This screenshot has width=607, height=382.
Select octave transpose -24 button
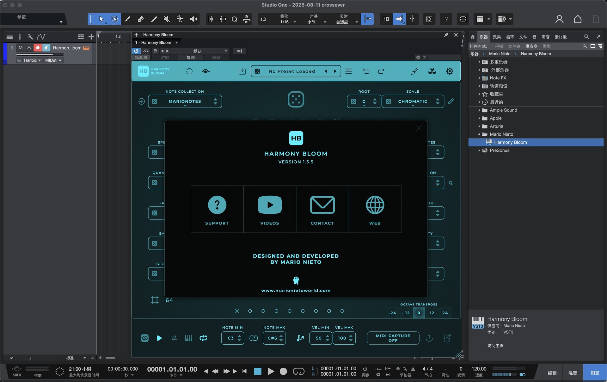(x=392, y=313)
